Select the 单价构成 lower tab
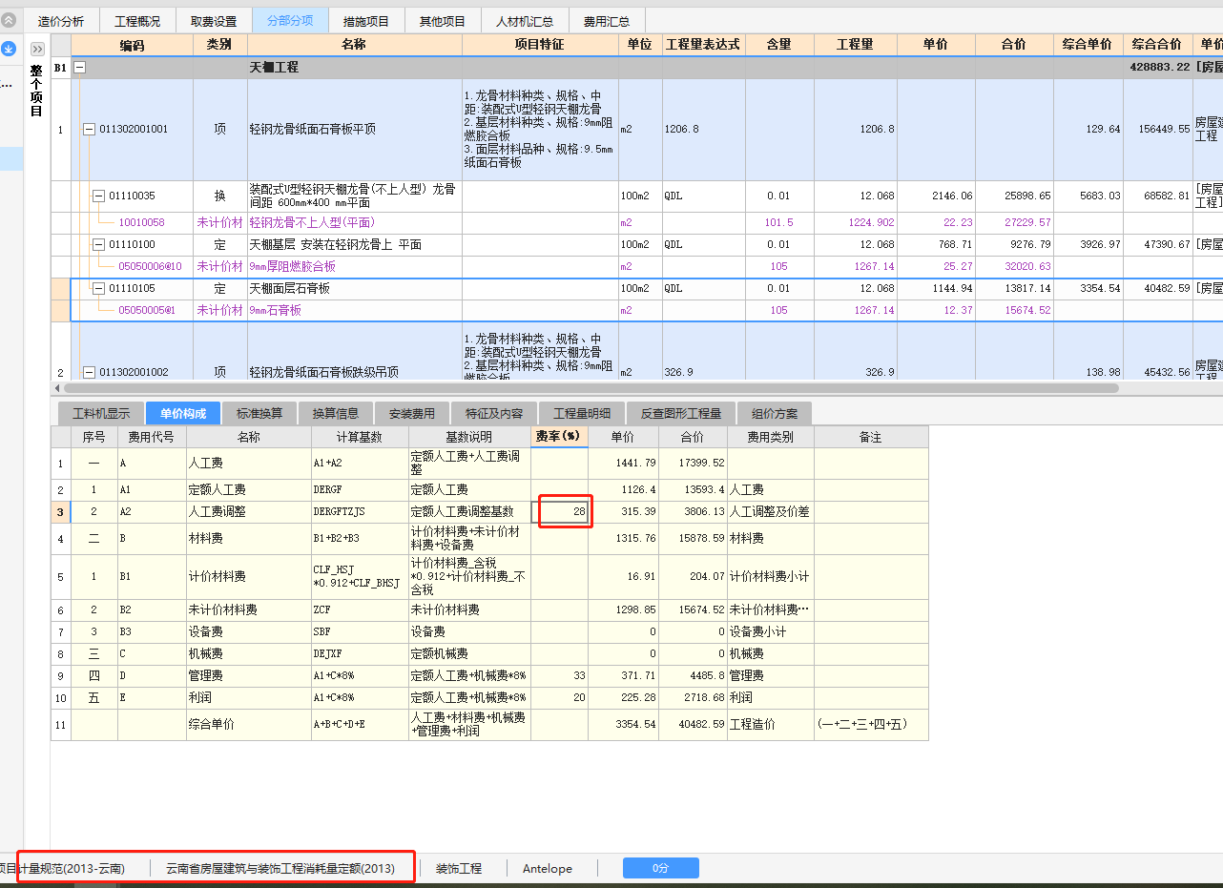Screen dimensions: 1223x888 183,413
